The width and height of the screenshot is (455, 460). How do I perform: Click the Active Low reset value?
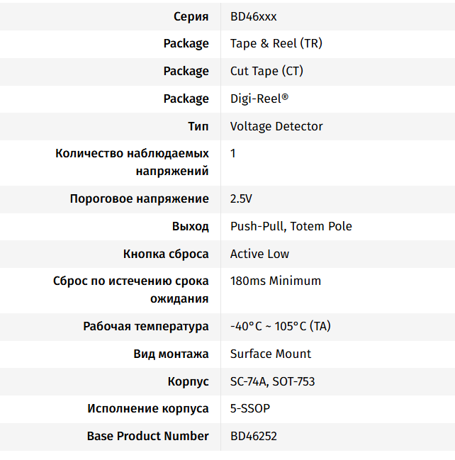pyautogui.click(x=259, y=254)
